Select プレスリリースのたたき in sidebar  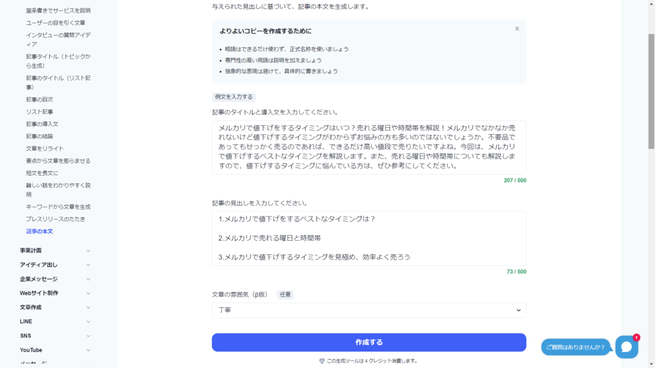(x=56, y=218)
